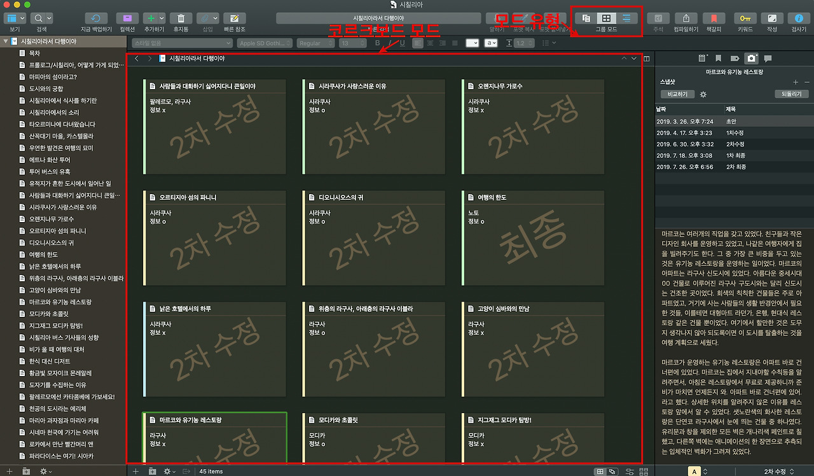
Task: Open the inspector comments tab
Action: pyautogui.click(x=768, y=59)
